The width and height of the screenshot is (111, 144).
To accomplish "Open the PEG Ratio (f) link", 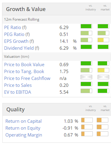I will (x=17, y=34).
